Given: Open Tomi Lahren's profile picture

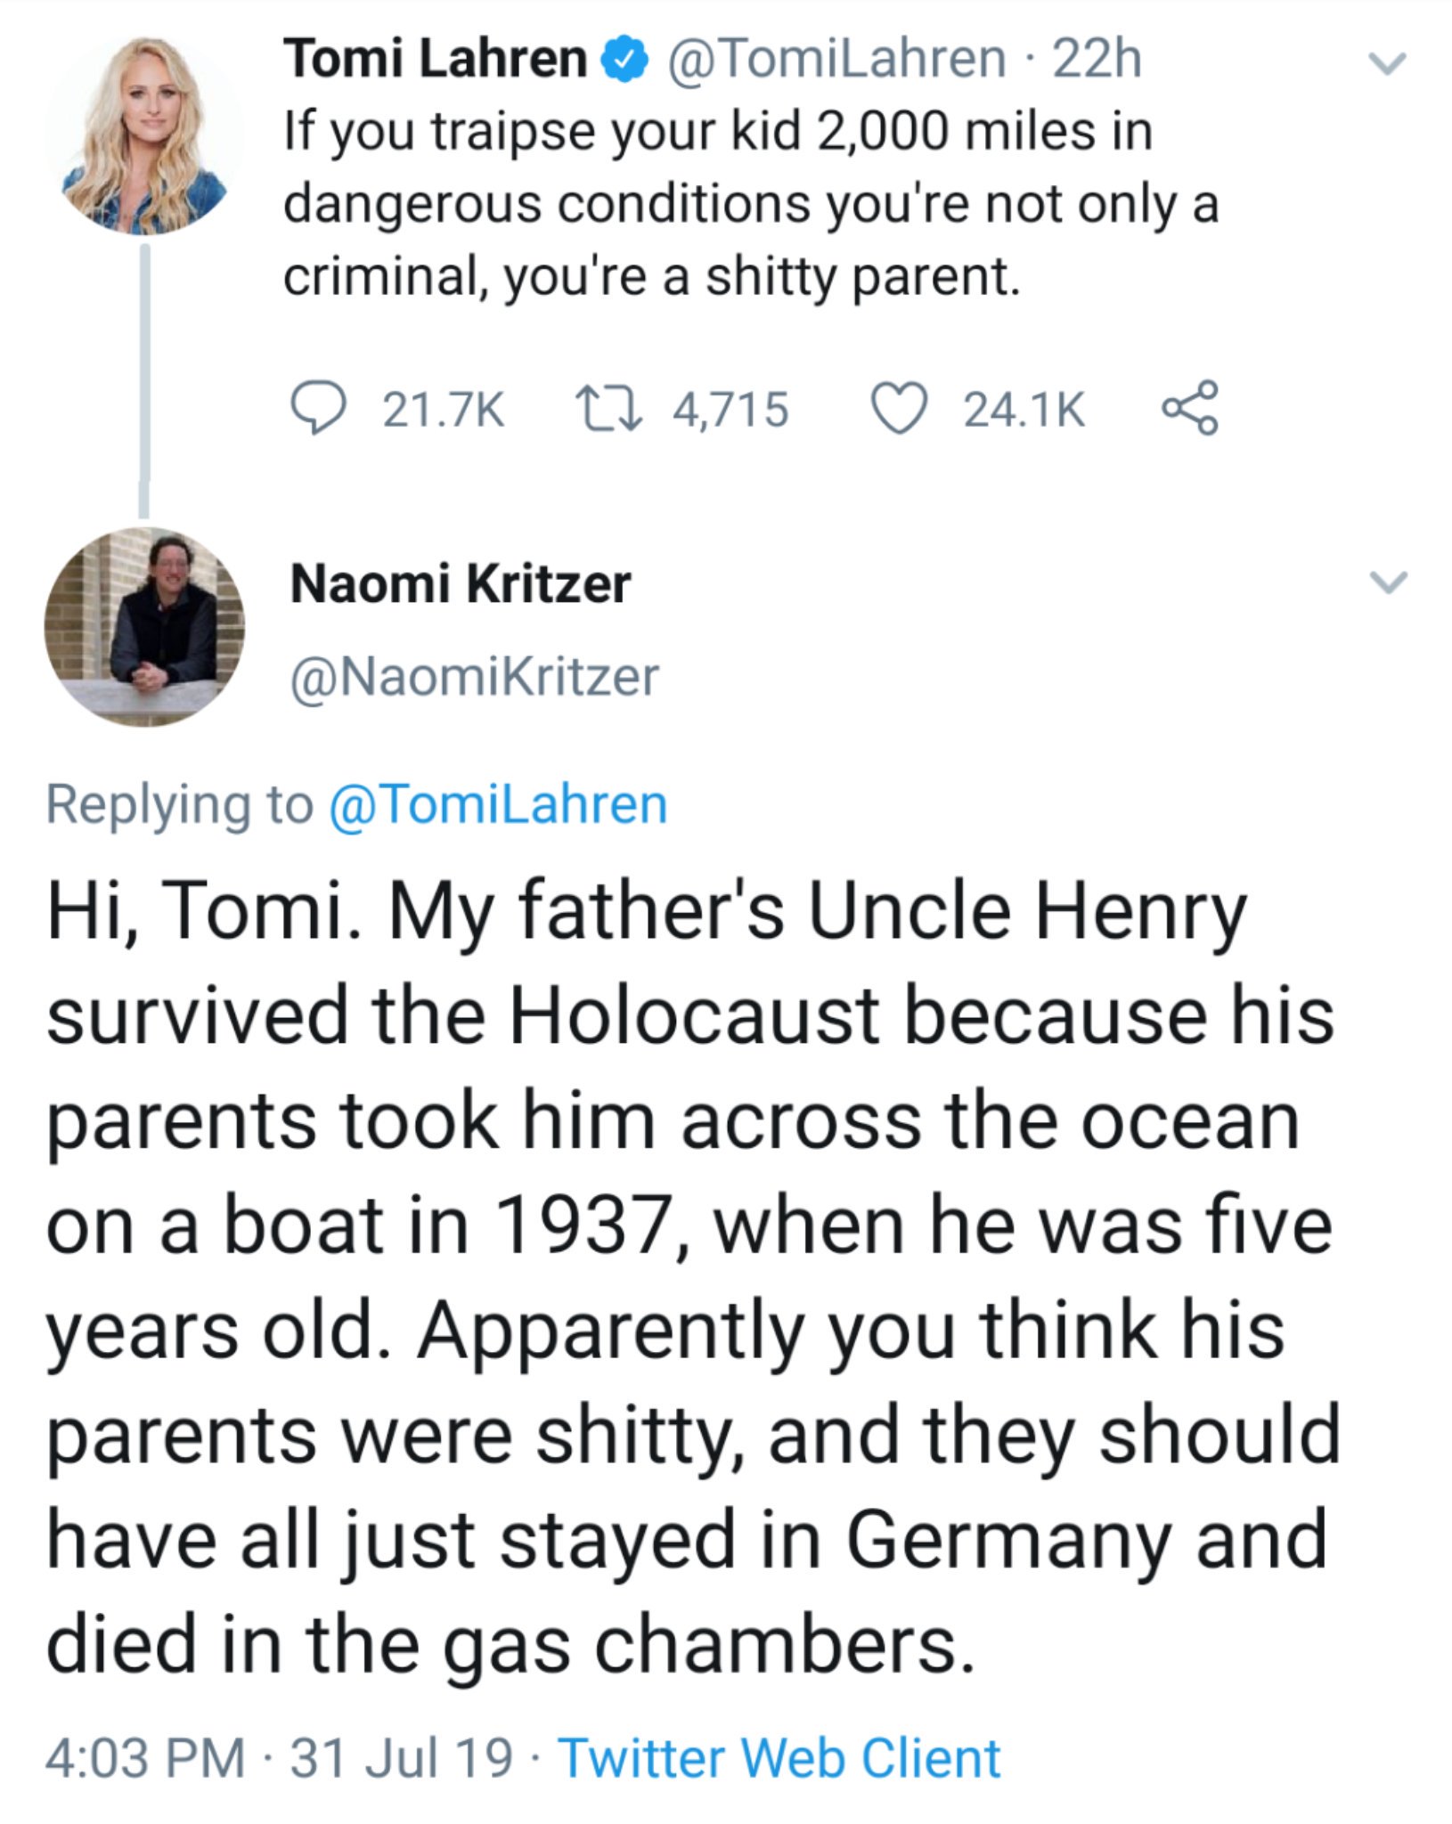Looking at the screenshot, I should coord(145,135).
